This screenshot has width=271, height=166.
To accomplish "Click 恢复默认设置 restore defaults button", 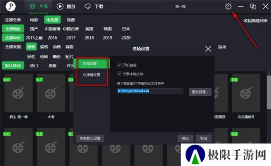I will (x=90, y=138).
